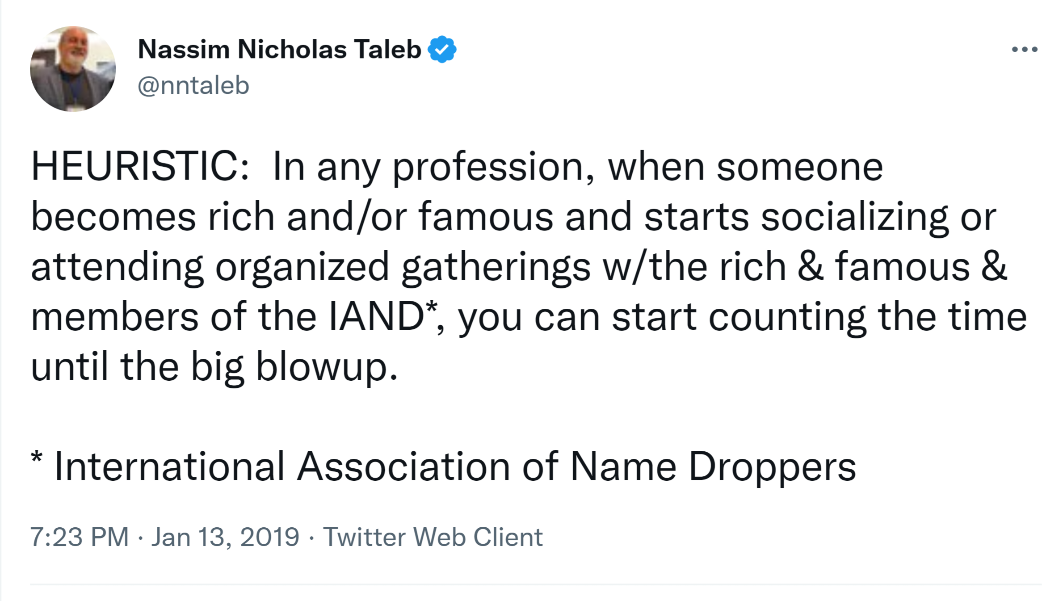Click the word "socializing" in the tweet
1063x601 pixels.
854,217
